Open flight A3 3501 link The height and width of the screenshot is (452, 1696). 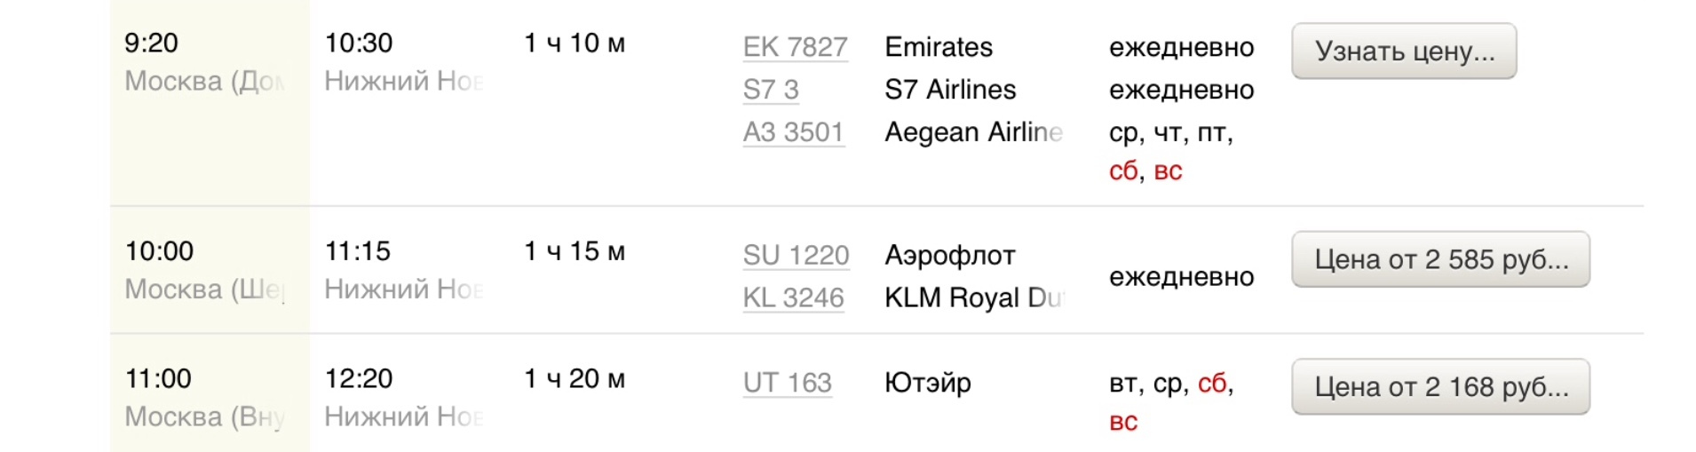[x=793, y=132]
